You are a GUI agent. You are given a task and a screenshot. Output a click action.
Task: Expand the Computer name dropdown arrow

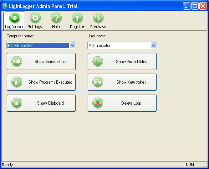click(x=73, y=46)
